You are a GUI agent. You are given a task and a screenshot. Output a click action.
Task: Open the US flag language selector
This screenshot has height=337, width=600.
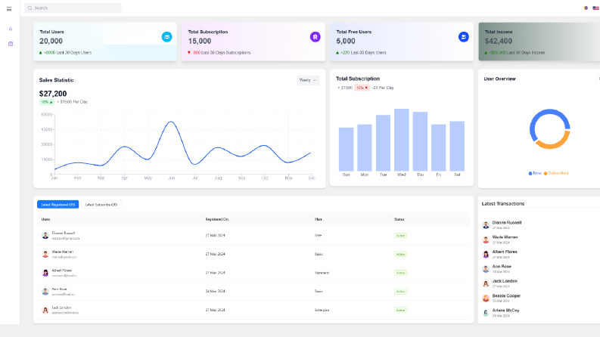[x=595, y=8]
